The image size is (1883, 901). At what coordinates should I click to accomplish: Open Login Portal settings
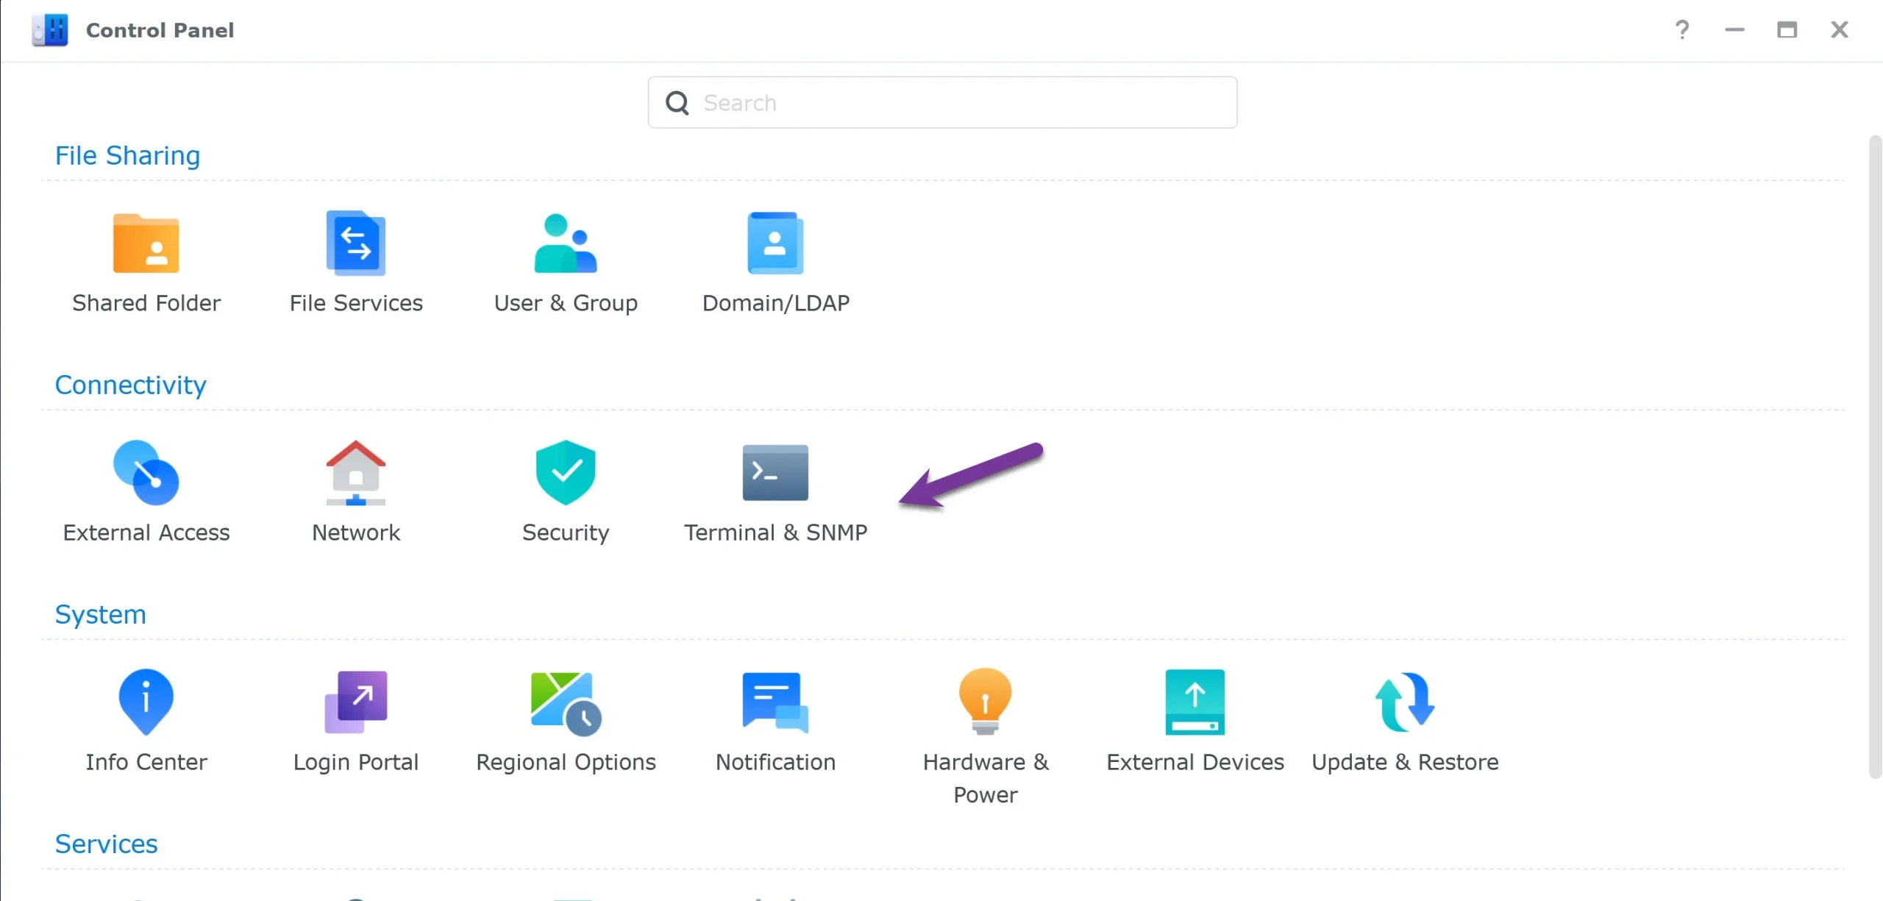pos(356,702)
